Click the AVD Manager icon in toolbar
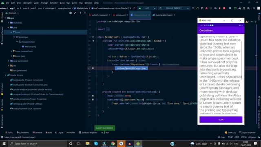Image resolution: width=261 pixels, height=147 pixels. 244,8
